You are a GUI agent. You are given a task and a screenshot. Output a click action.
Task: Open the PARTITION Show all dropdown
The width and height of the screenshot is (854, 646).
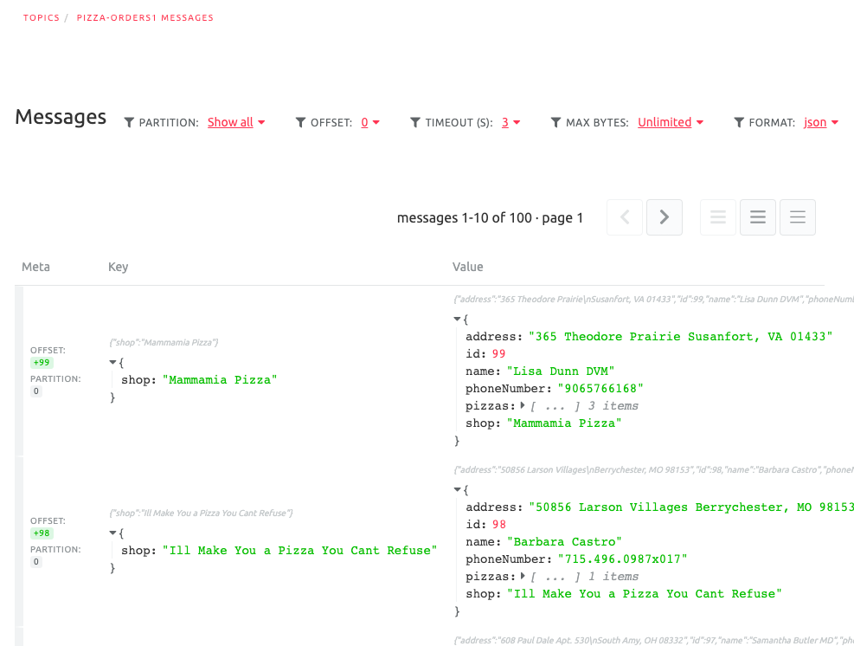click(x=234, y=122)
